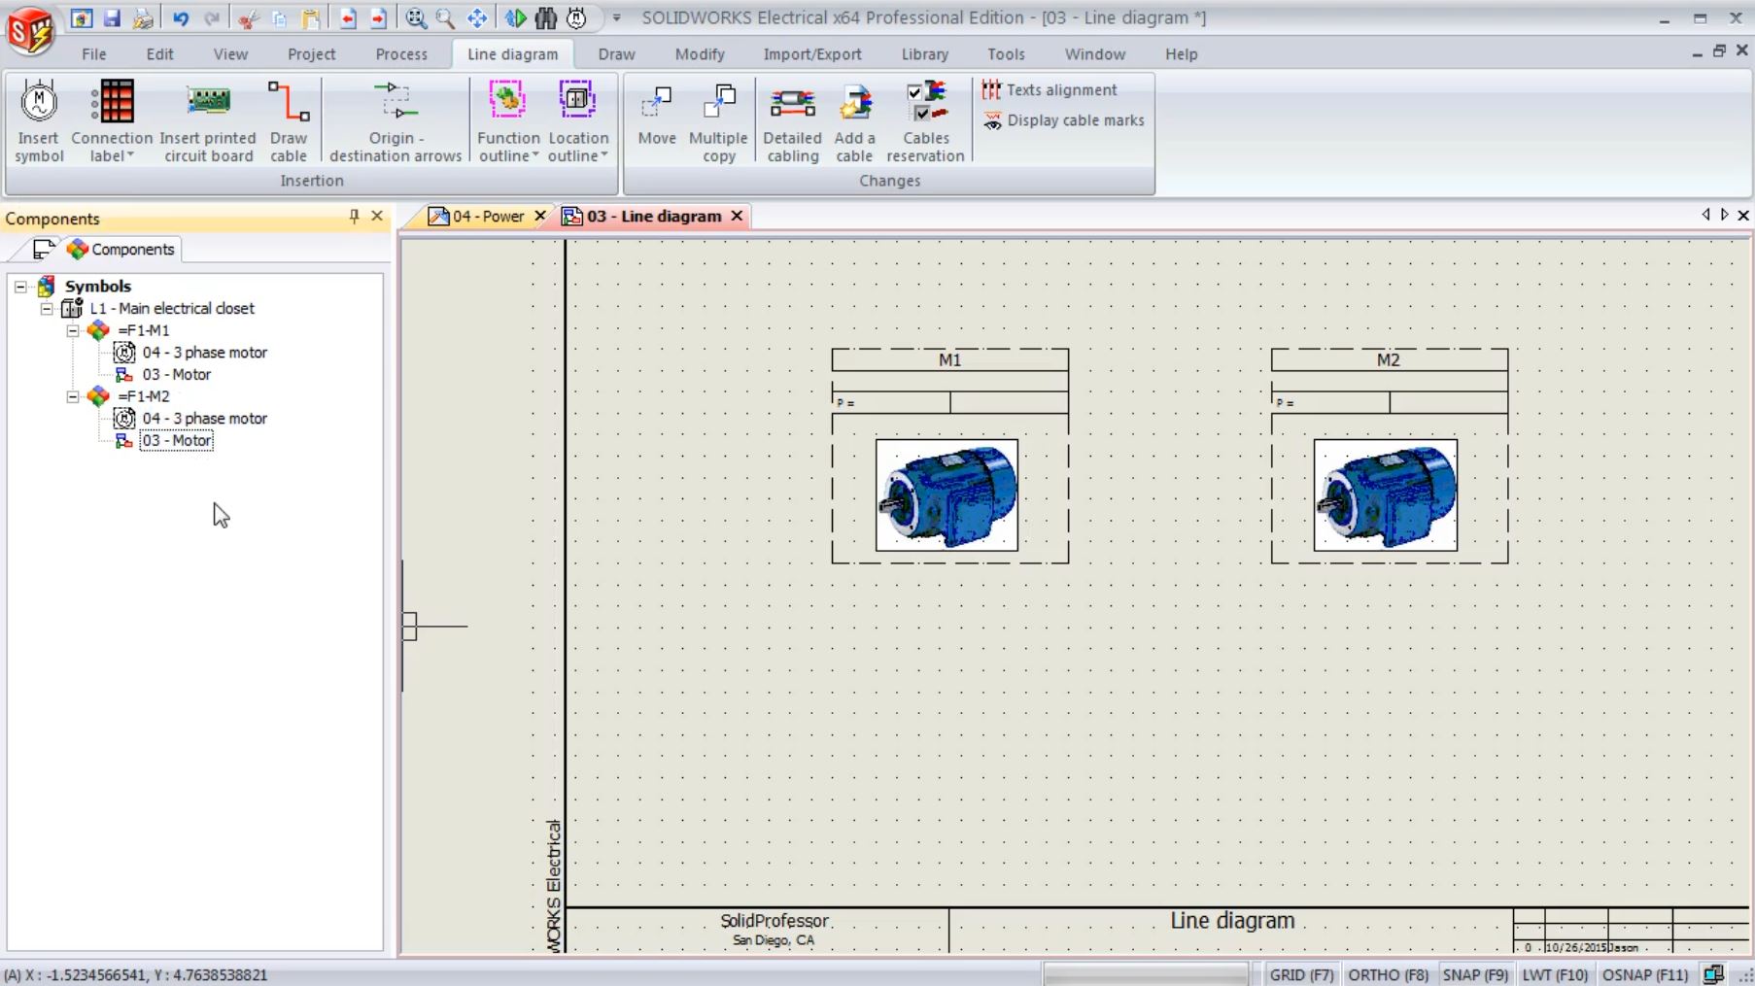Switch to the documents tree tab icon
The height and width of the screenshot is (986, 1755).
click(x=43, y=250)
